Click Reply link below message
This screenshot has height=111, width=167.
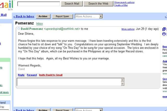[x=21, y=75]
